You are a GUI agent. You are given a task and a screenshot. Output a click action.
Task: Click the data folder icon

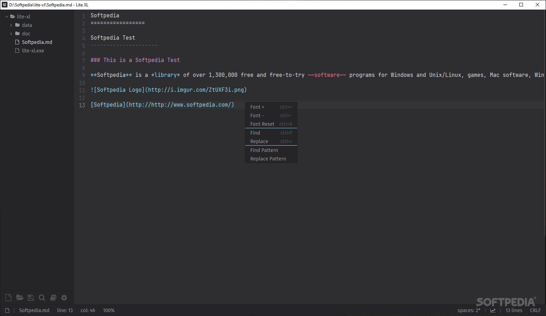coord(17,25)
